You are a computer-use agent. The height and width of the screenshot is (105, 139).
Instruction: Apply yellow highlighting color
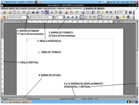pyautogui.click(x=123, y=17)
